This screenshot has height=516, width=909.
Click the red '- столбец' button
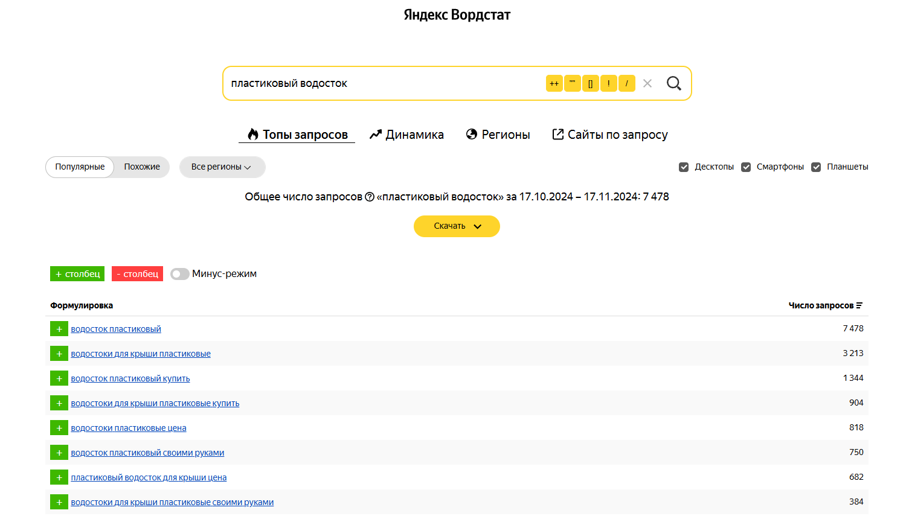tap(137, 274)
